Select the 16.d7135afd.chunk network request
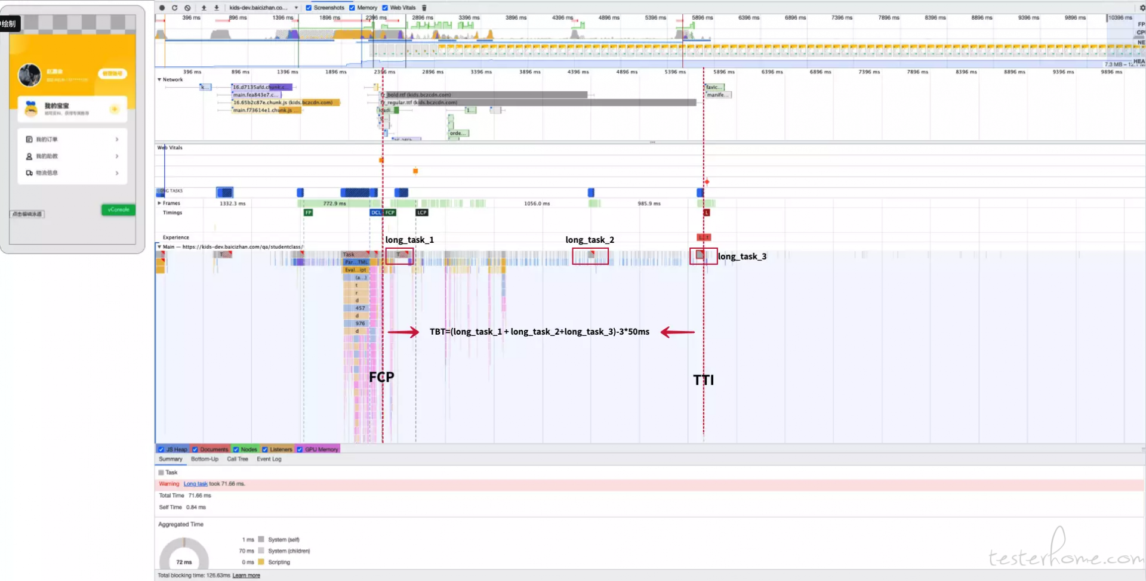 (261, 86)
